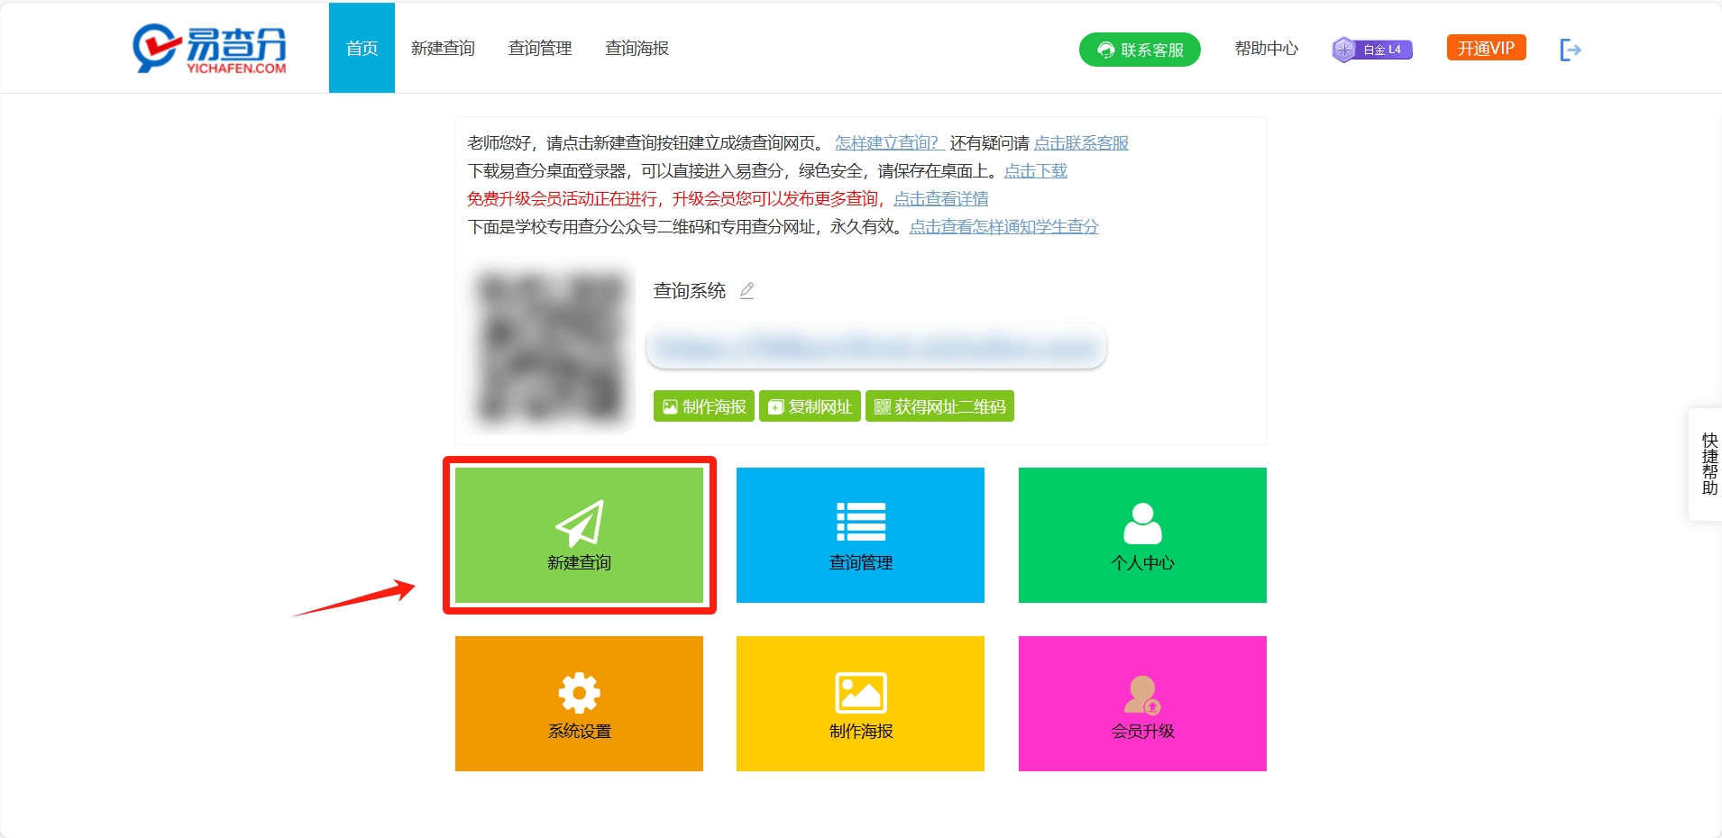Click the list icon 查询管理 tile
1722x838 pixels.
pos(860,535)
